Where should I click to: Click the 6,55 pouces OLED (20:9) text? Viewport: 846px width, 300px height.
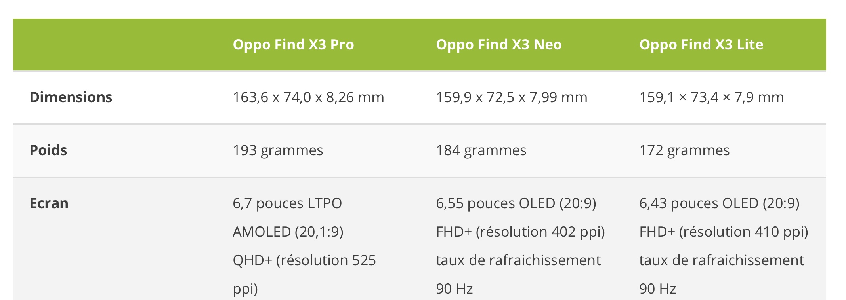516,203
